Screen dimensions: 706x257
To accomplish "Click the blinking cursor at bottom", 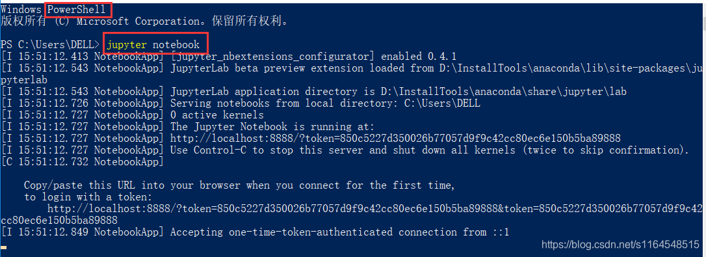I will (x=4, y=247).
